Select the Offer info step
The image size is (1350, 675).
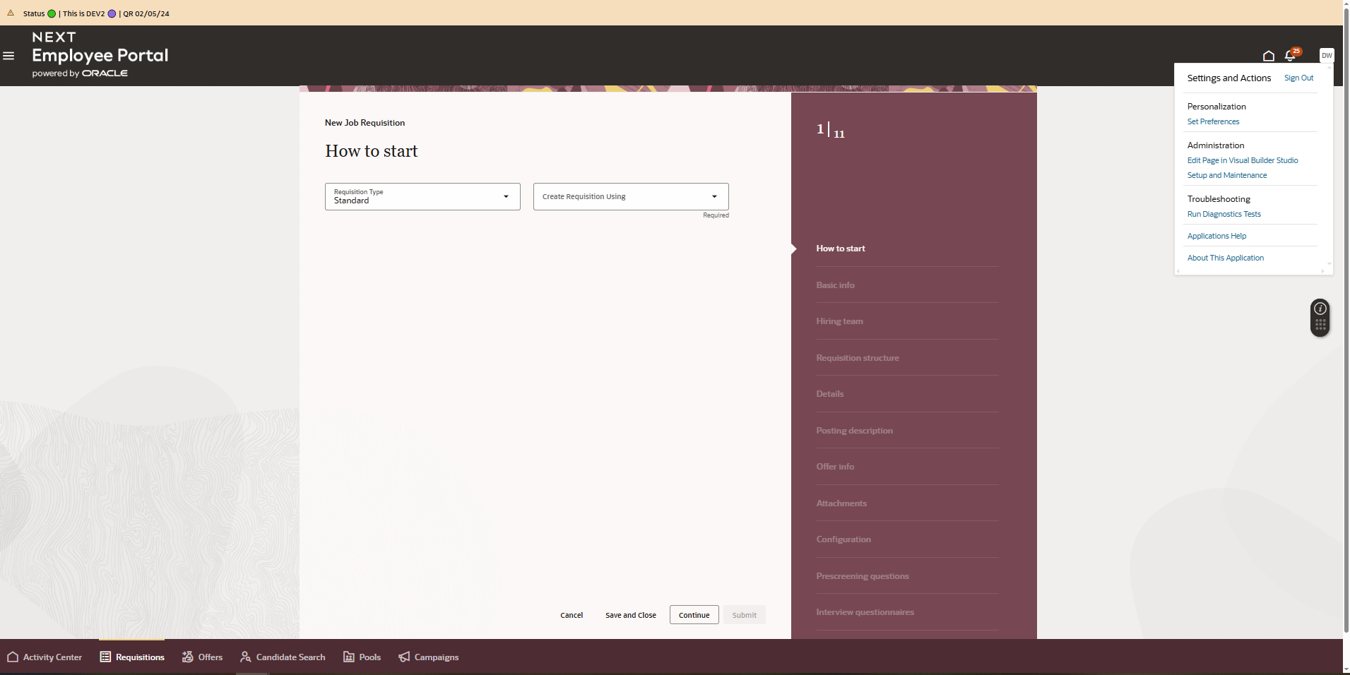pyautogui.click(x=835, y=467)
